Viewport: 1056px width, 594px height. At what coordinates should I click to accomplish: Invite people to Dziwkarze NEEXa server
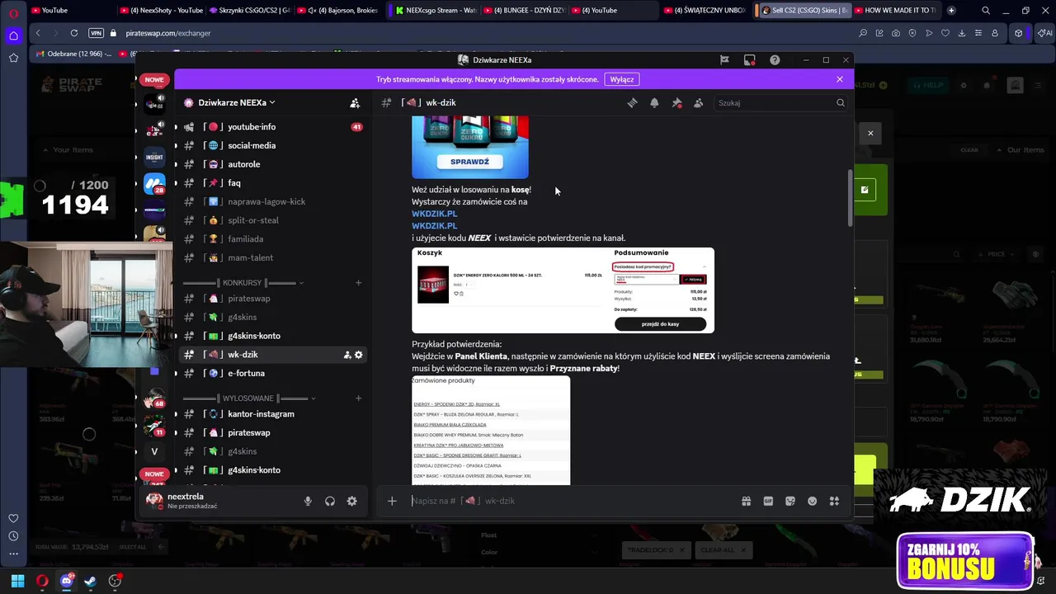coord(355,103)
